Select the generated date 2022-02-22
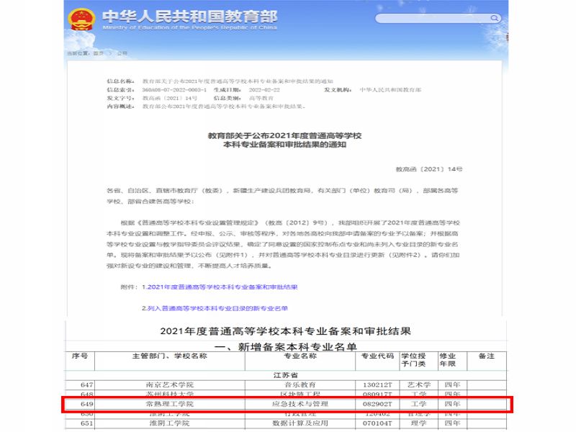The width and height of the screenshot is (576, 432). tap(264, 89)
